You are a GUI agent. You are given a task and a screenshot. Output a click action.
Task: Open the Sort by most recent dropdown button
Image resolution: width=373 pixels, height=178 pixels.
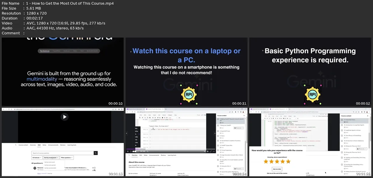point(51,158)
